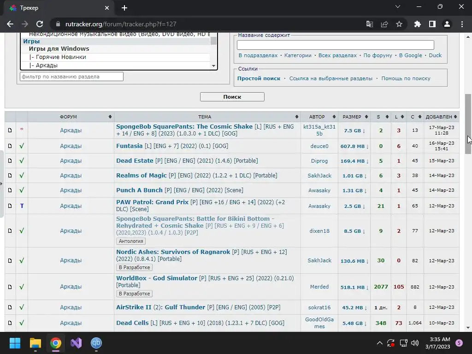The image size is (472, 354).
Task: Go back to the previous page
Action: tap(10, 24)
